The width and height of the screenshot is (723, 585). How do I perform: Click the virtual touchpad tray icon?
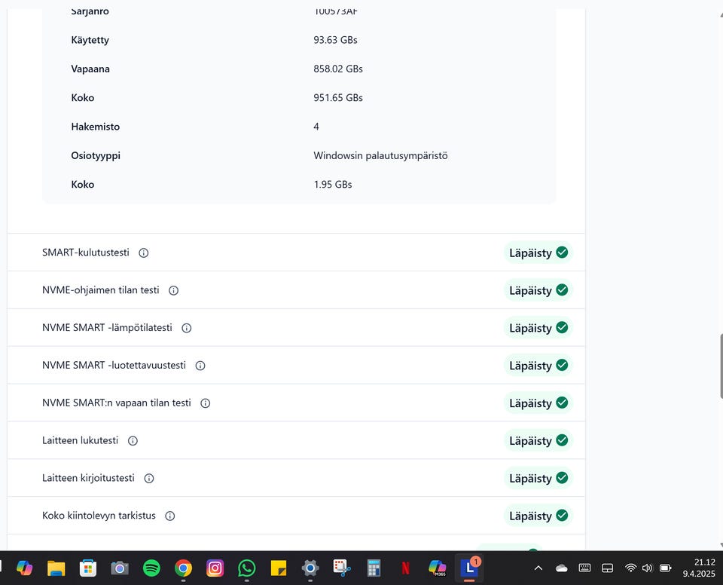608,568
